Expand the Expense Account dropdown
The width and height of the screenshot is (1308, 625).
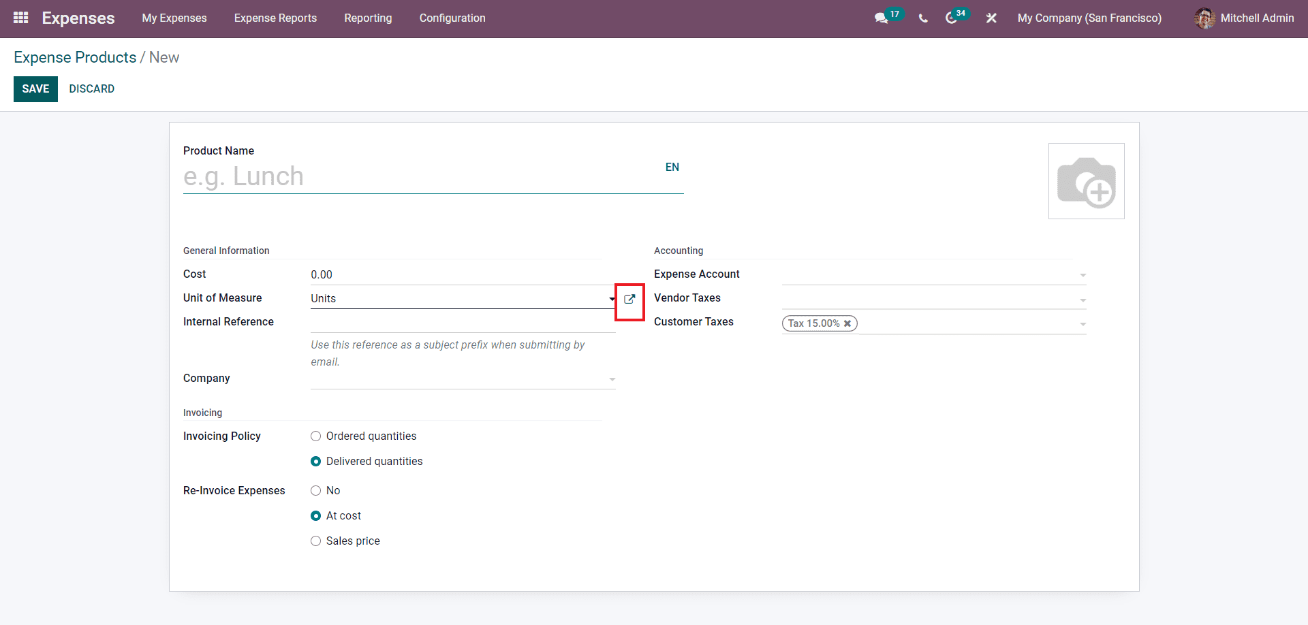point(1083,275)
